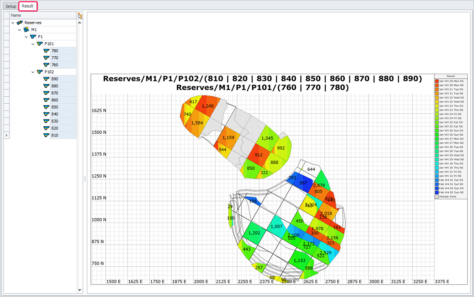Viewport: 474px width, 297px height.
Task: Collapse the P101 branch
Action: point(33,44)
